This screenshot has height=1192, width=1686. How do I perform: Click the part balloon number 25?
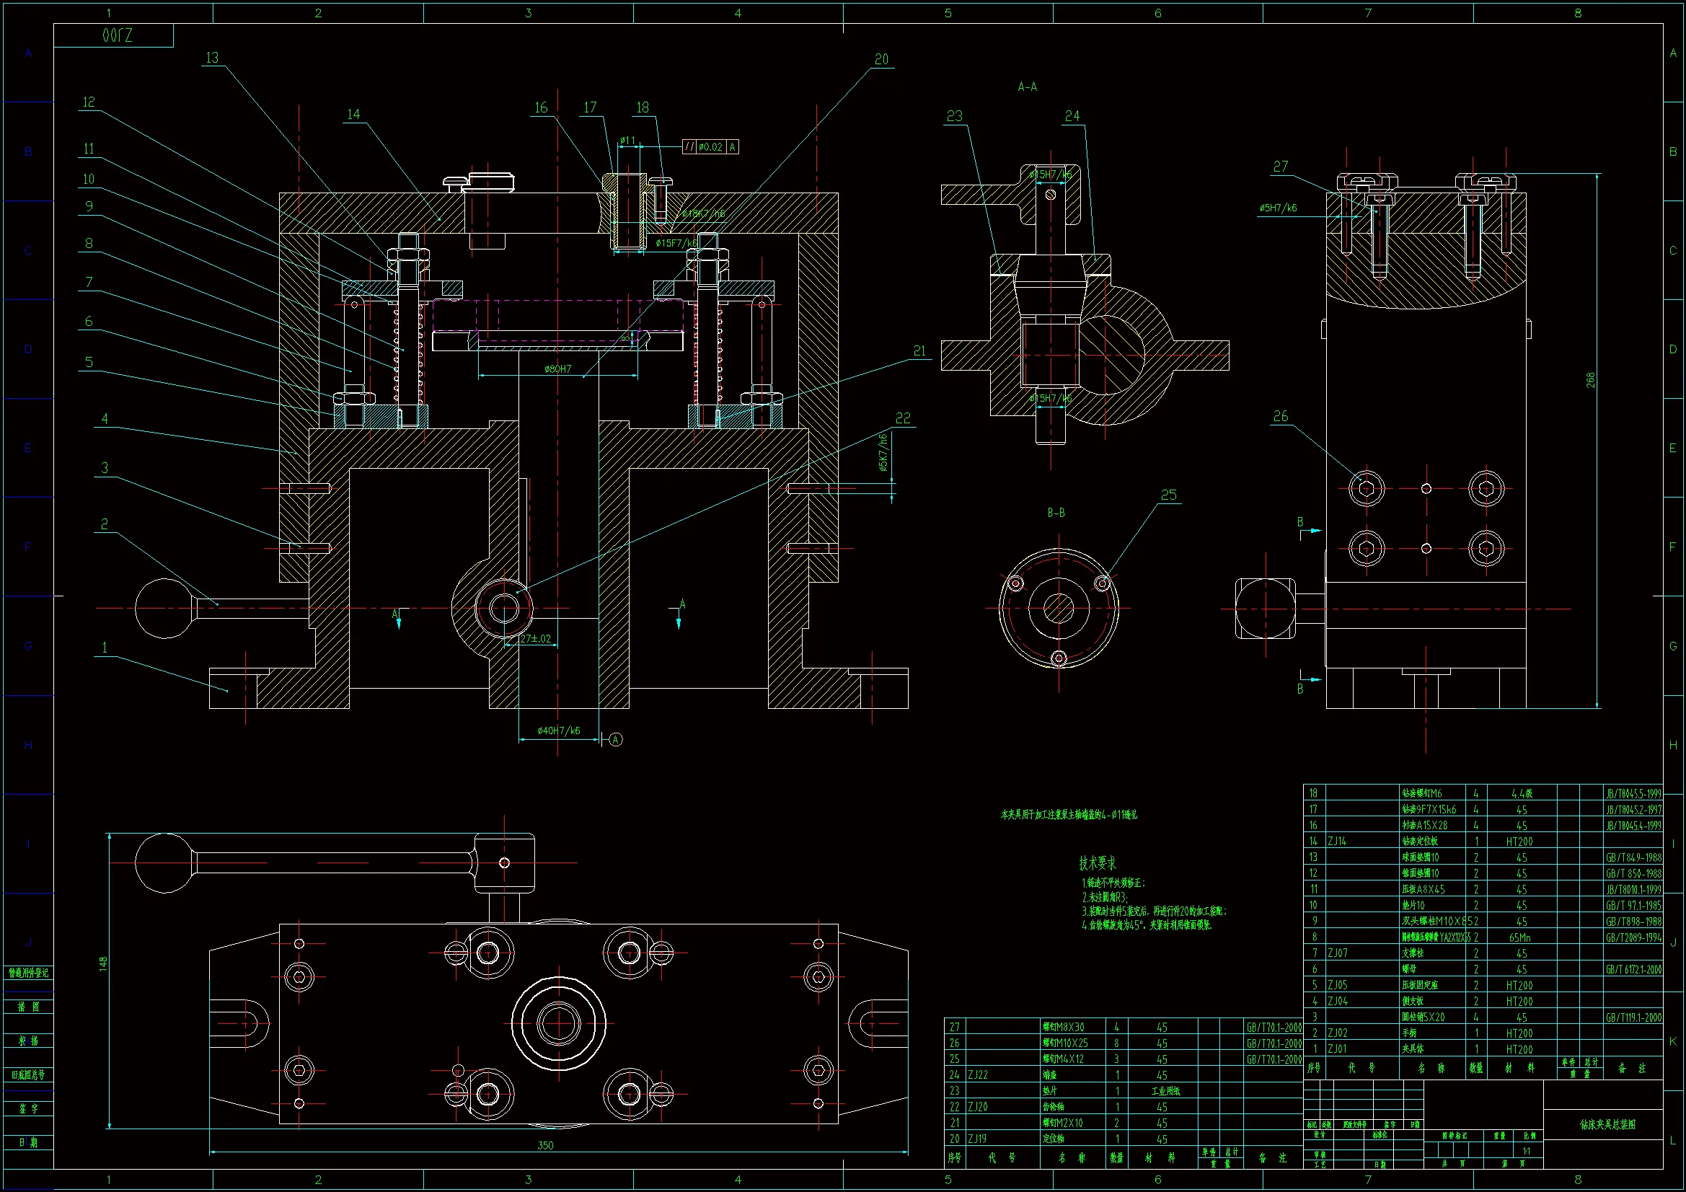[x=1168, y=495]
